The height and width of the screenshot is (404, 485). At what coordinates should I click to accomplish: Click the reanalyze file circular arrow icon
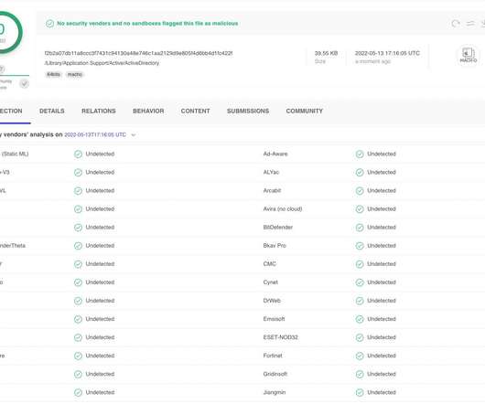pos(456,24)
